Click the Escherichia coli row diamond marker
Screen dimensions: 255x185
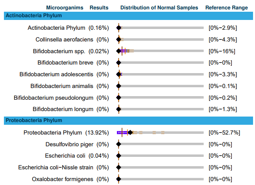[x=118, y=156]
